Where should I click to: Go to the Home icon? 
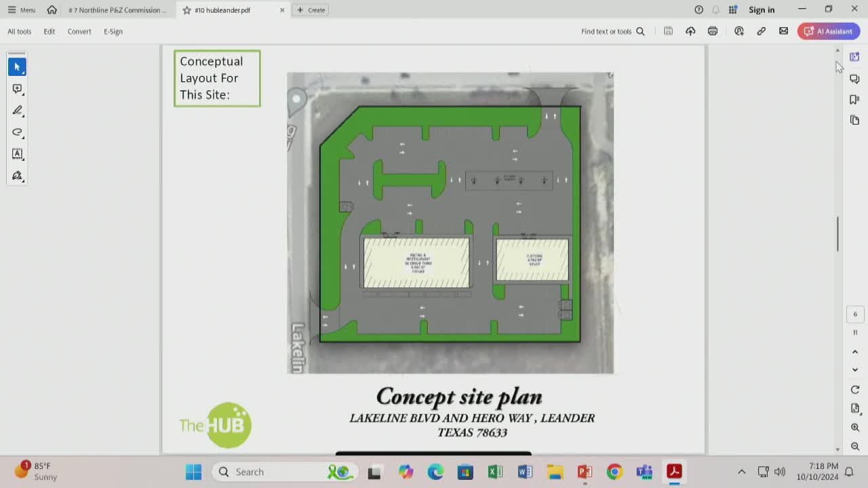(52, 10)
